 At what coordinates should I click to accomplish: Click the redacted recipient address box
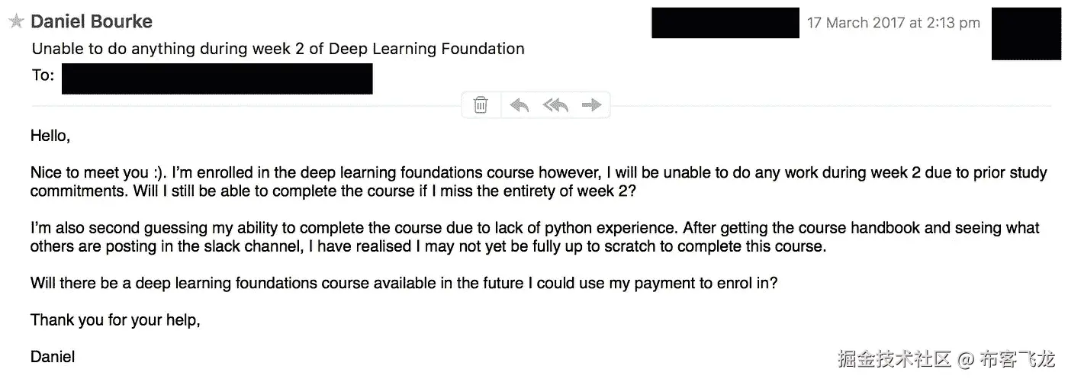coord(217,79)
